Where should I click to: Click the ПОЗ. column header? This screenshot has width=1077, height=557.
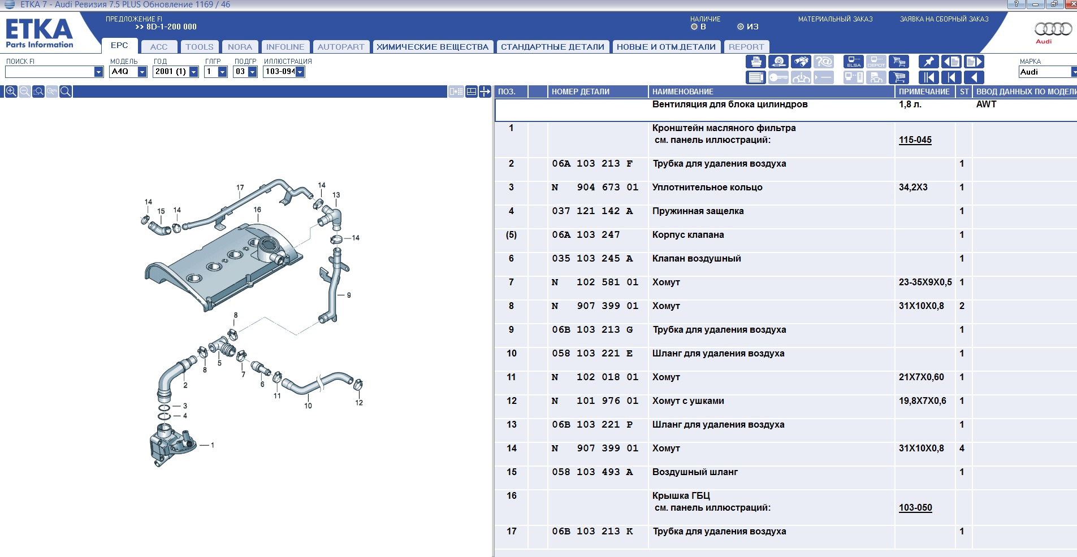(x=511, y=92)
